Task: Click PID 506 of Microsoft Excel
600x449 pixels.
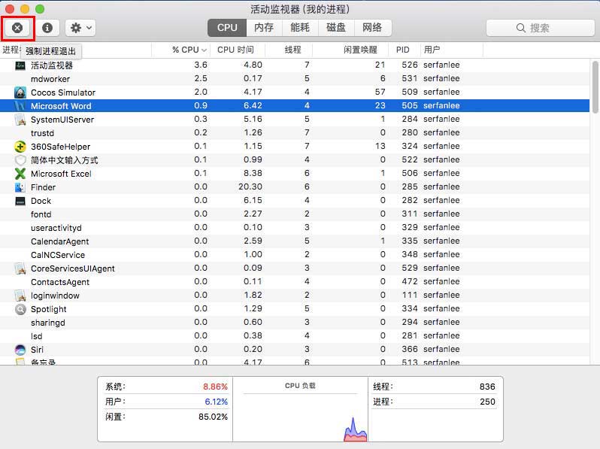Action: [x=410, y=174]
